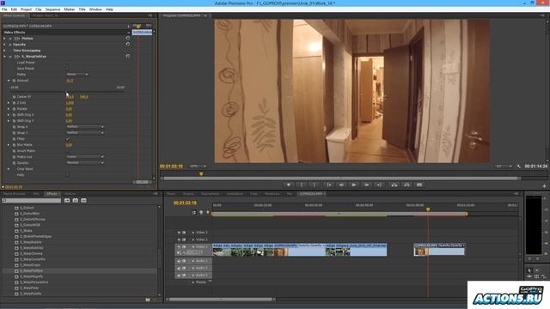The height and width of the screenshot is (309, 550).
Task: Open the Edit menu
Action: [14, 9]
